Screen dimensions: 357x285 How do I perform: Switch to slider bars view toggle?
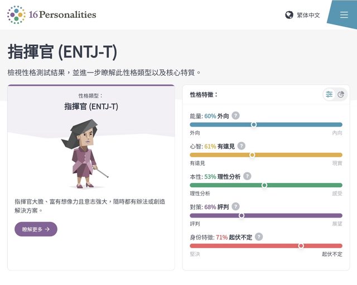point(330,94)
